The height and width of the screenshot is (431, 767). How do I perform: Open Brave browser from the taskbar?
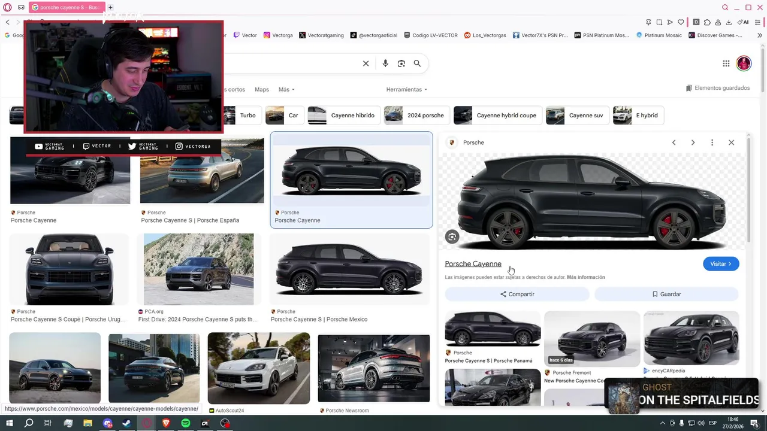[166, 423]
